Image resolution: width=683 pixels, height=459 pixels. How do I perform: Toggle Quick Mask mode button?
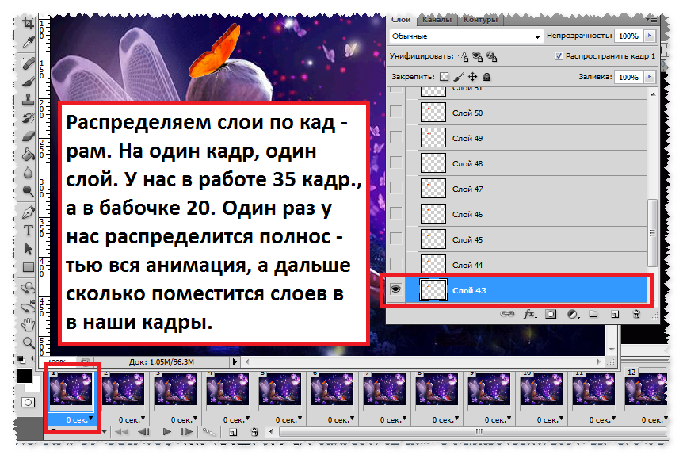(x=29, y=402)
